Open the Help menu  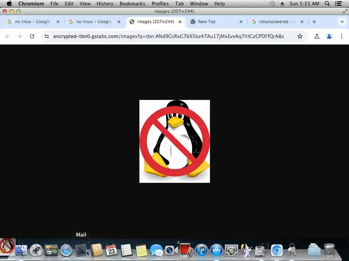(219, 4)
